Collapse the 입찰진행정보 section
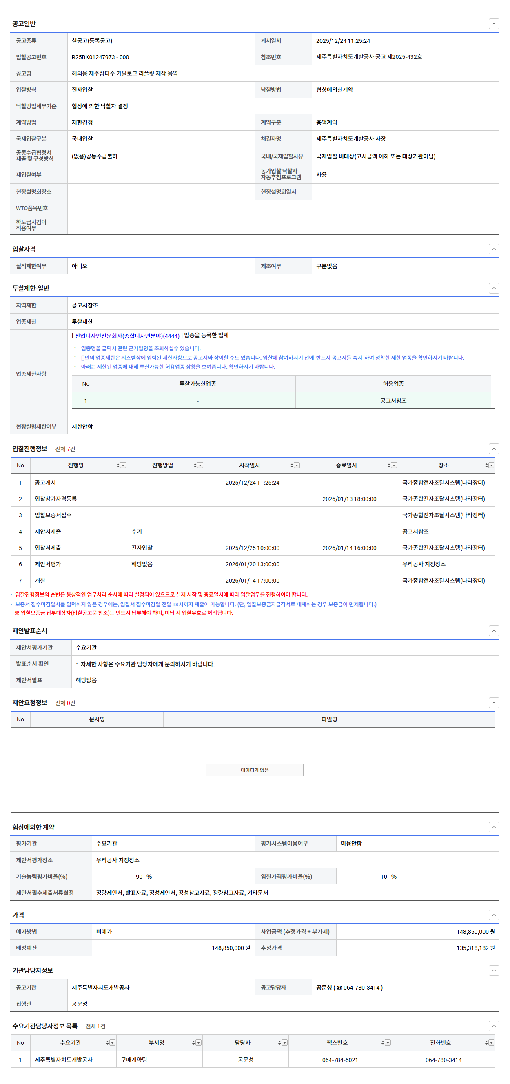This screenshot has width=510, height=1084. point(494,449)
